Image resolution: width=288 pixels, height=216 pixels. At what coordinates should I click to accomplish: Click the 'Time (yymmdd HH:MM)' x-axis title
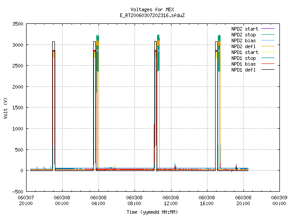click(152, 212)
